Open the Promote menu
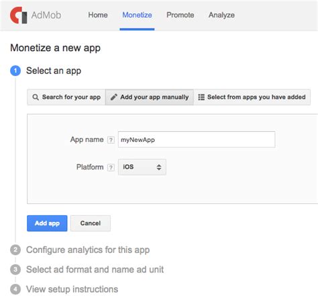 180,15
